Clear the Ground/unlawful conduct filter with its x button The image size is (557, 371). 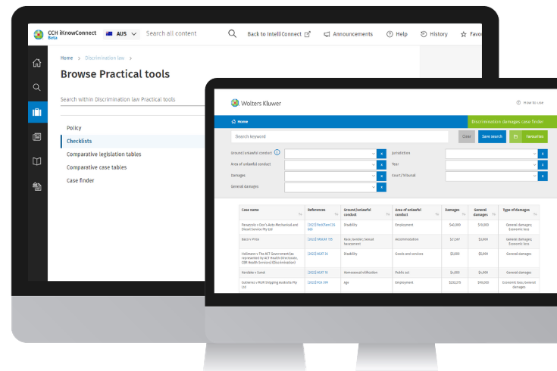pyautogui.click(x=381, y=154)
